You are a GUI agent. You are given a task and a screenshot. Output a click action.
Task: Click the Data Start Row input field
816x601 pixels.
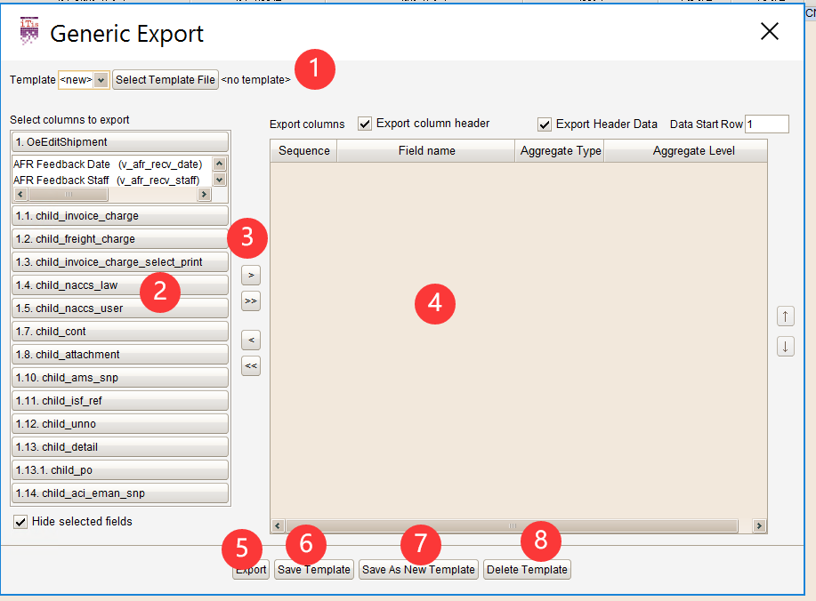click(x=766, y=124)
